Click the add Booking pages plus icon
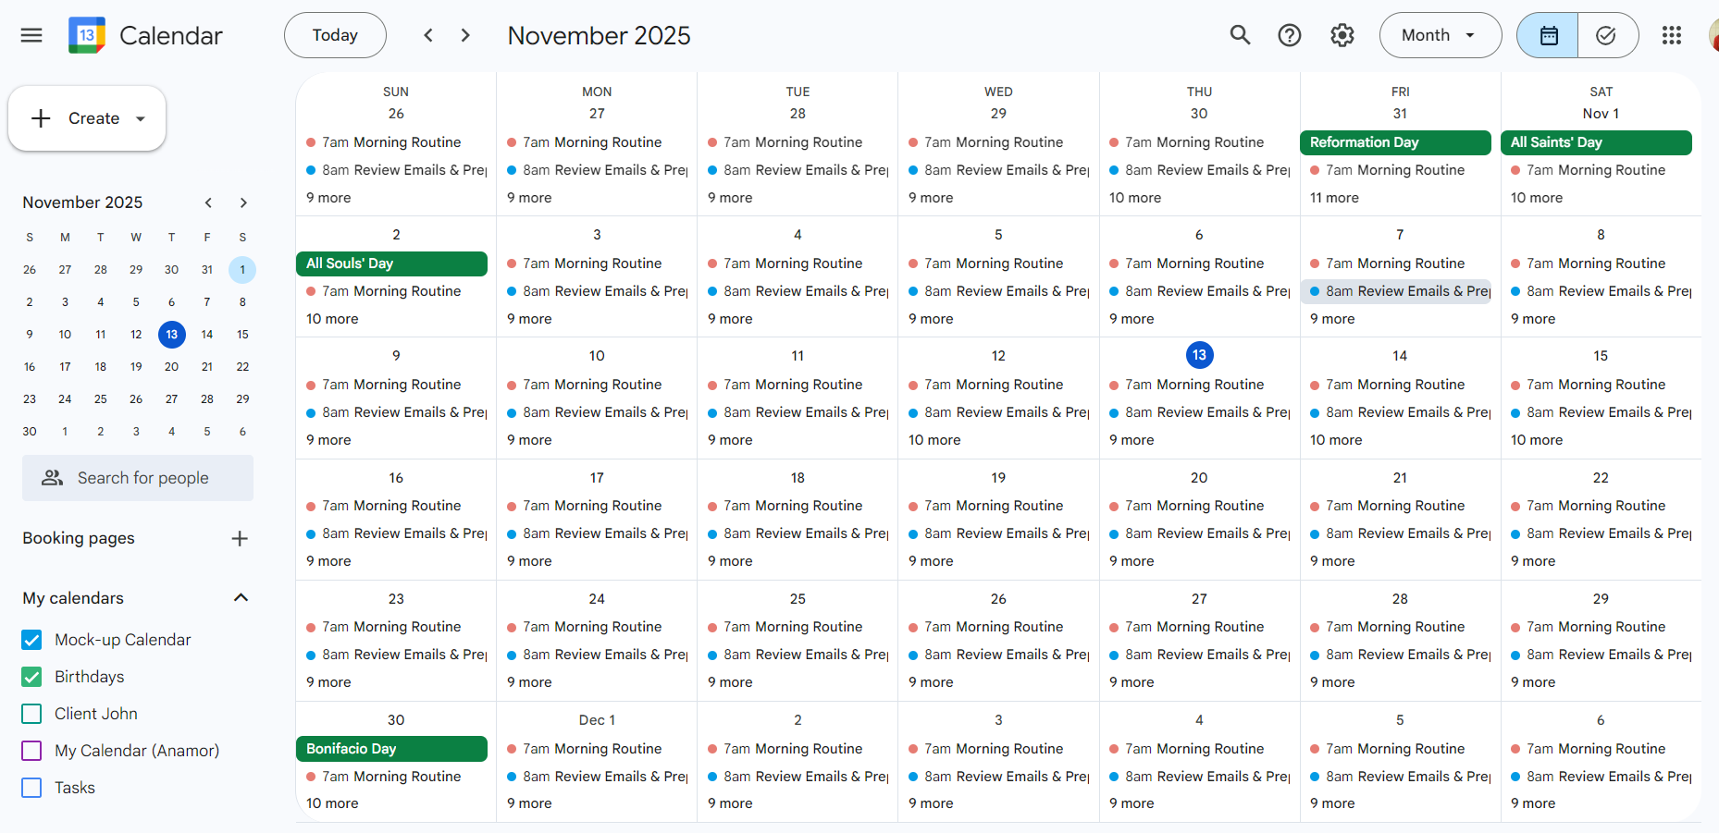1719x833 pixels. click(x=240, y=538)
